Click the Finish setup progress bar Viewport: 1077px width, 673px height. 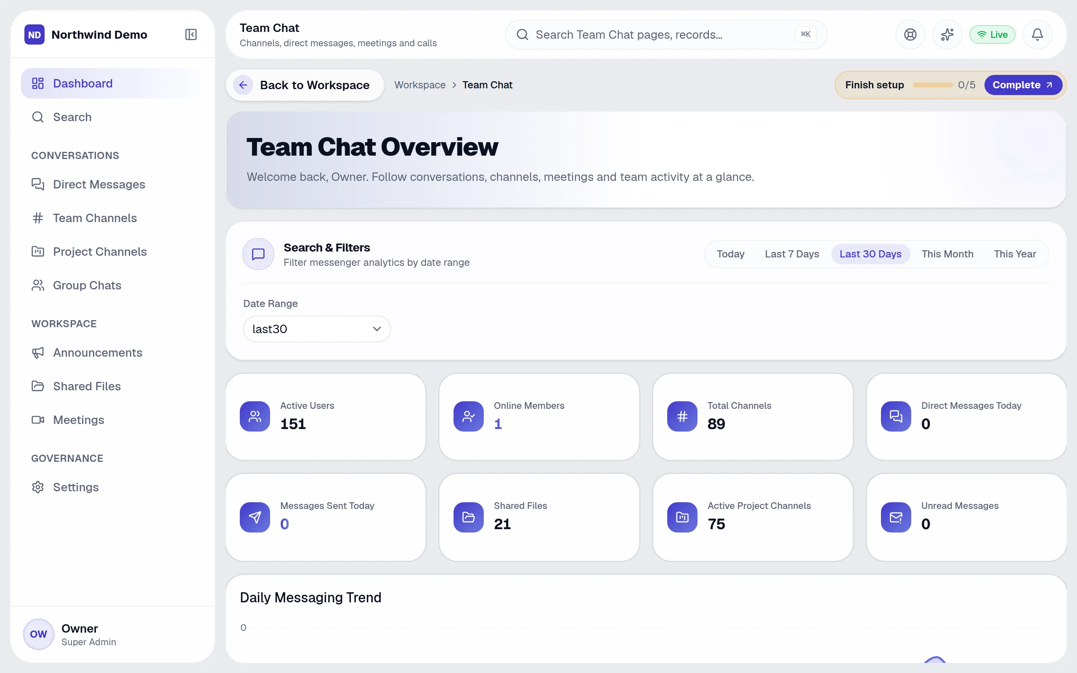tap(932, 85)
